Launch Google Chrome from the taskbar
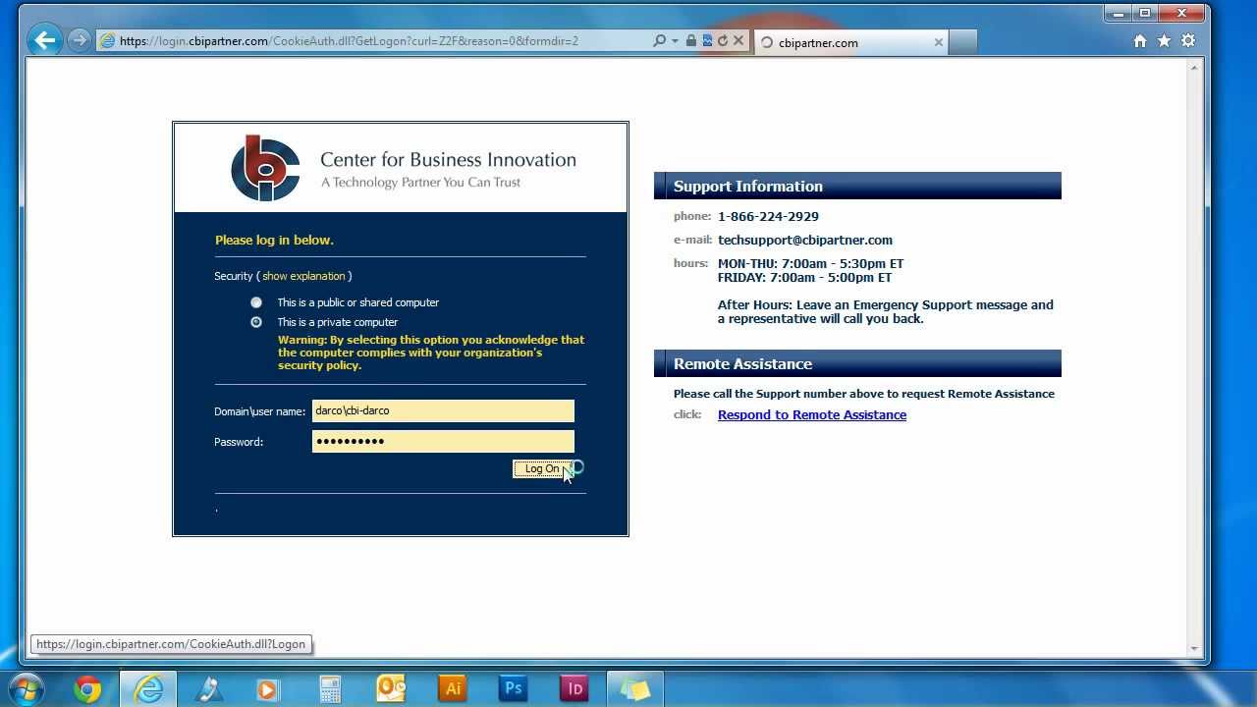Viewport: 1257px width, 707px height. 87,689
